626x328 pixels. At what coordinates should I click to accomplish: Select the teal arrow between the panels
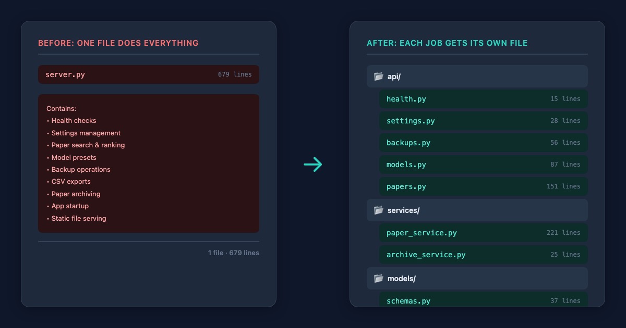pyautogui.click(x=313, y=164)
